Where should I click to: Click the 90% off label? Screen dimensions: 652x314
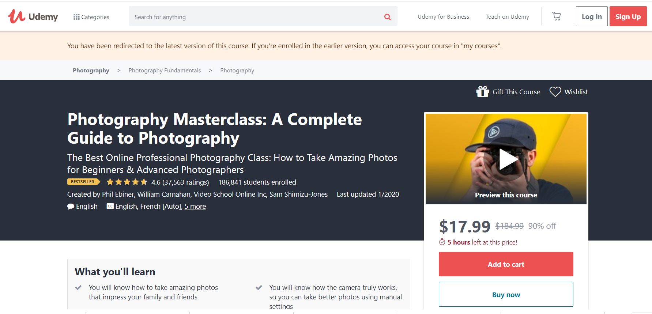(542, 226)
